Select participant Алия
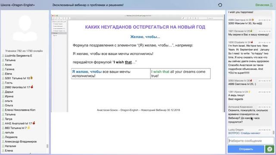Viewport: 276px width, 155px height. (x=8, y=65)
